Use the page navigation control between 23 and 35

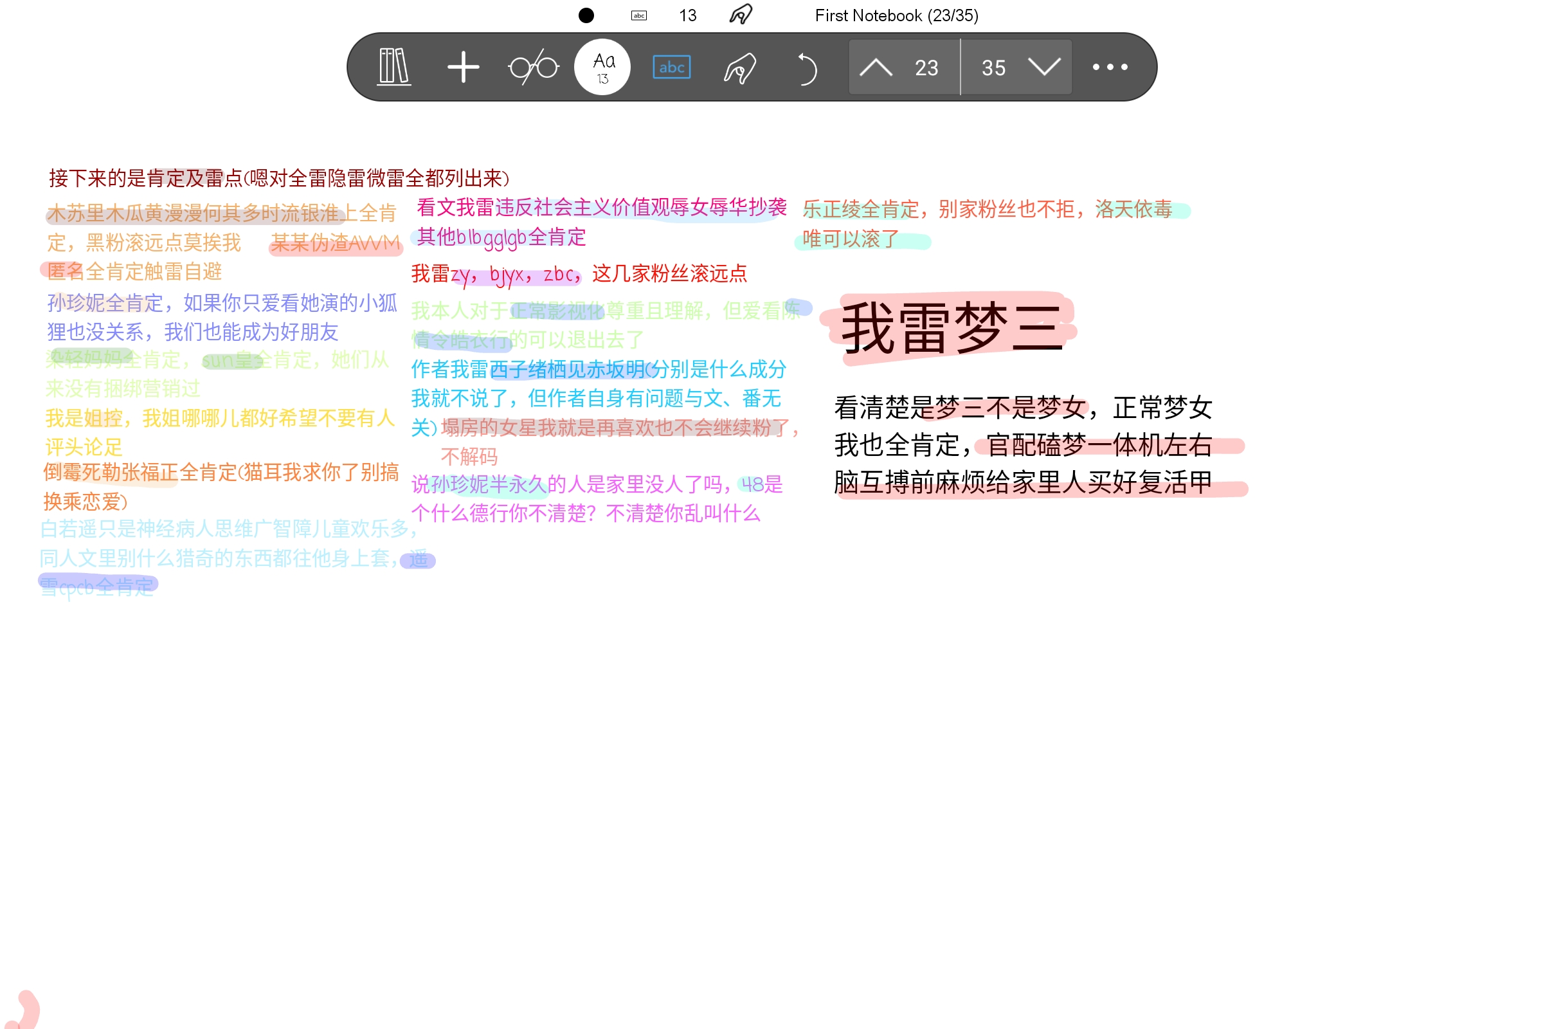[x=960, y=66]
